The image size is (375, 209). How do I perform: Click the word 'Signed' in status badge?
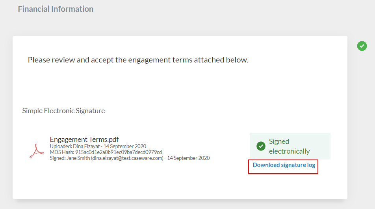[279, 141]
